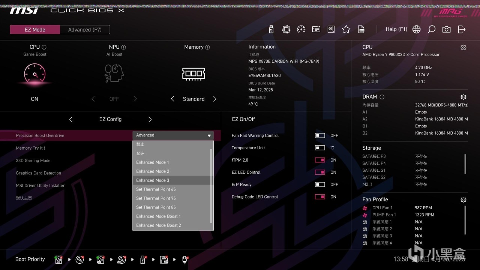Select Set Thermal Point 75
Screen dimensions: 480x270
tap(172, 198)
